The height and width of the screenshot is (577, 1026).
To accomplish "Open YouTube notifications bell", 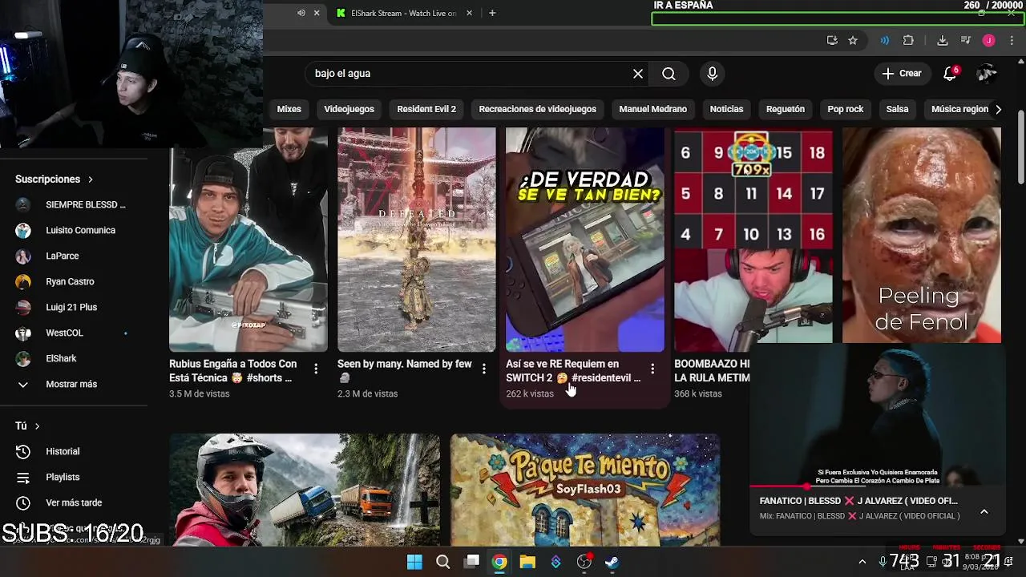I will click(950, 74).
